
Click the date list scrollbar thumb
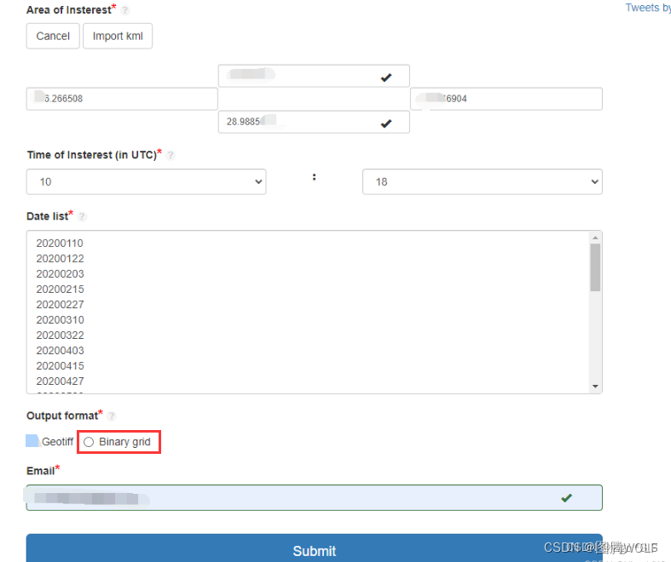[x=595, y=267]
